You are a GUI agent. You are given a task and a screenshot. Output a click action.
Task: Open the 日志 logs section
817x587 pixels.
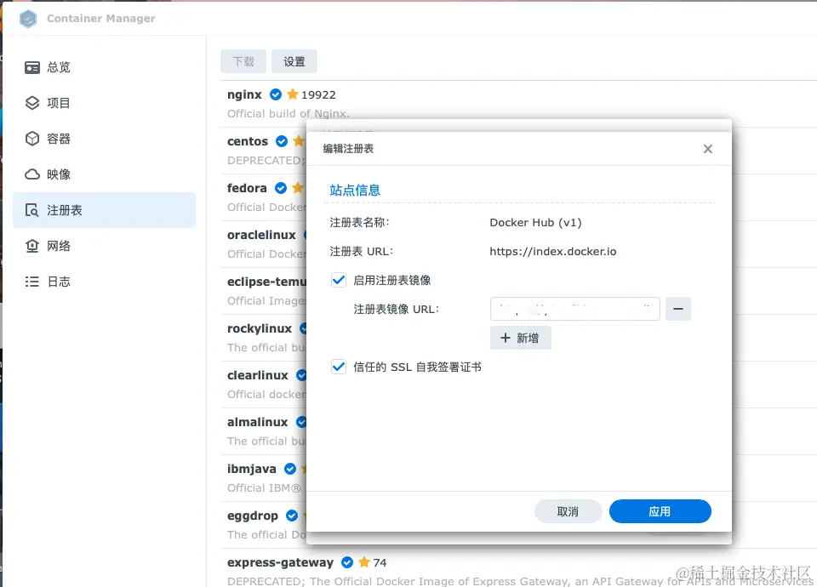[104, 282]
